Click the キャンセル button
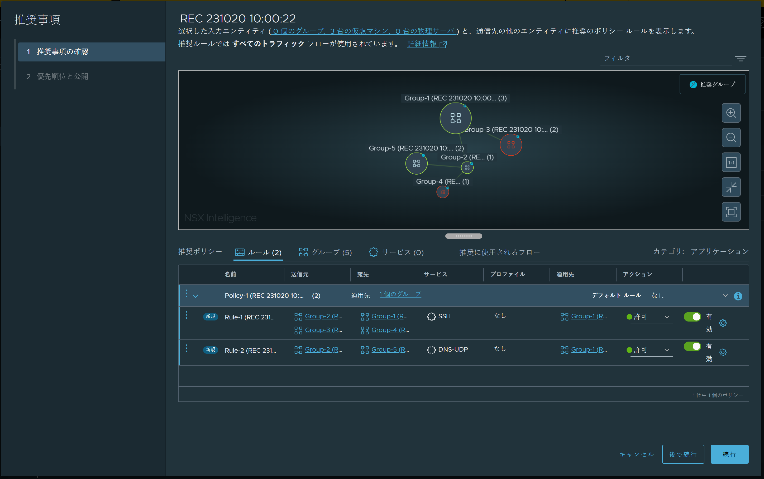Viewport: 764px width, 479px height. (637, 454)
